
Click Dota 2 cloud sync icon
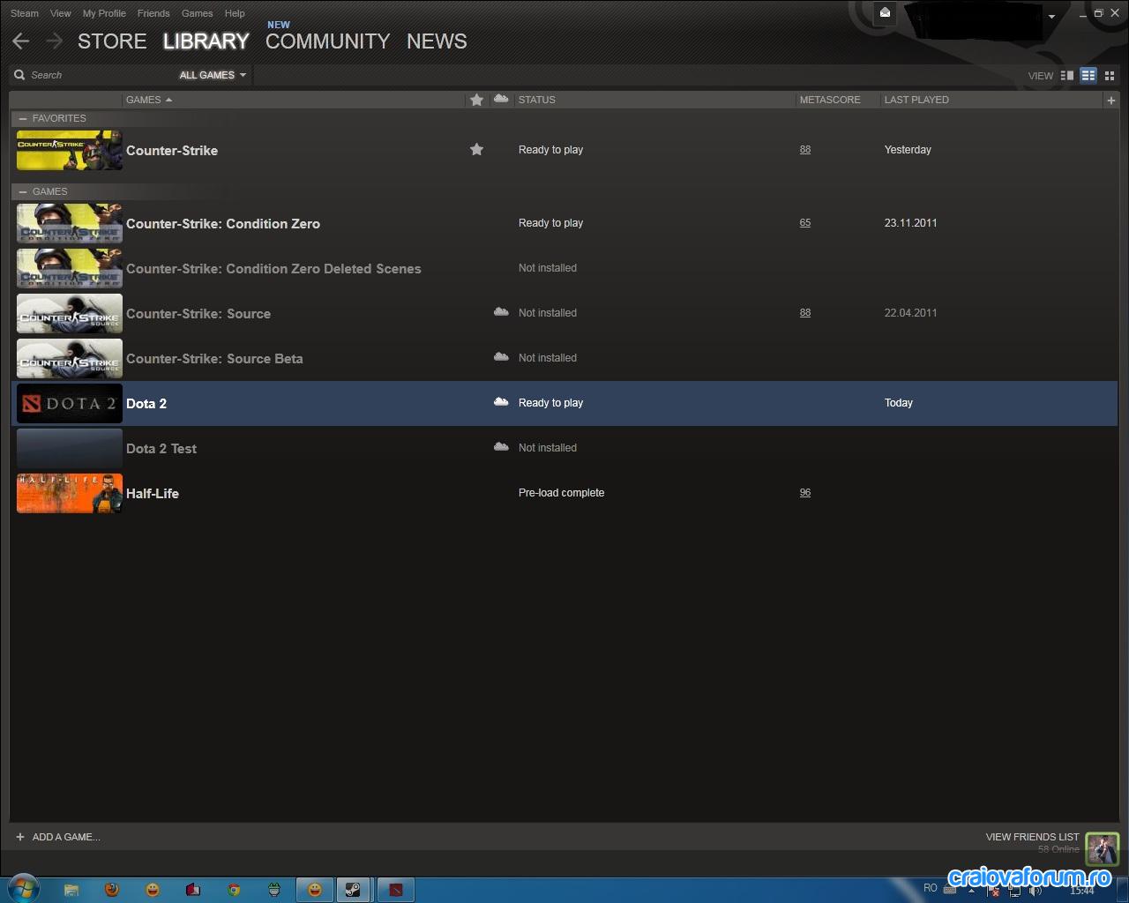click(501, 402)
